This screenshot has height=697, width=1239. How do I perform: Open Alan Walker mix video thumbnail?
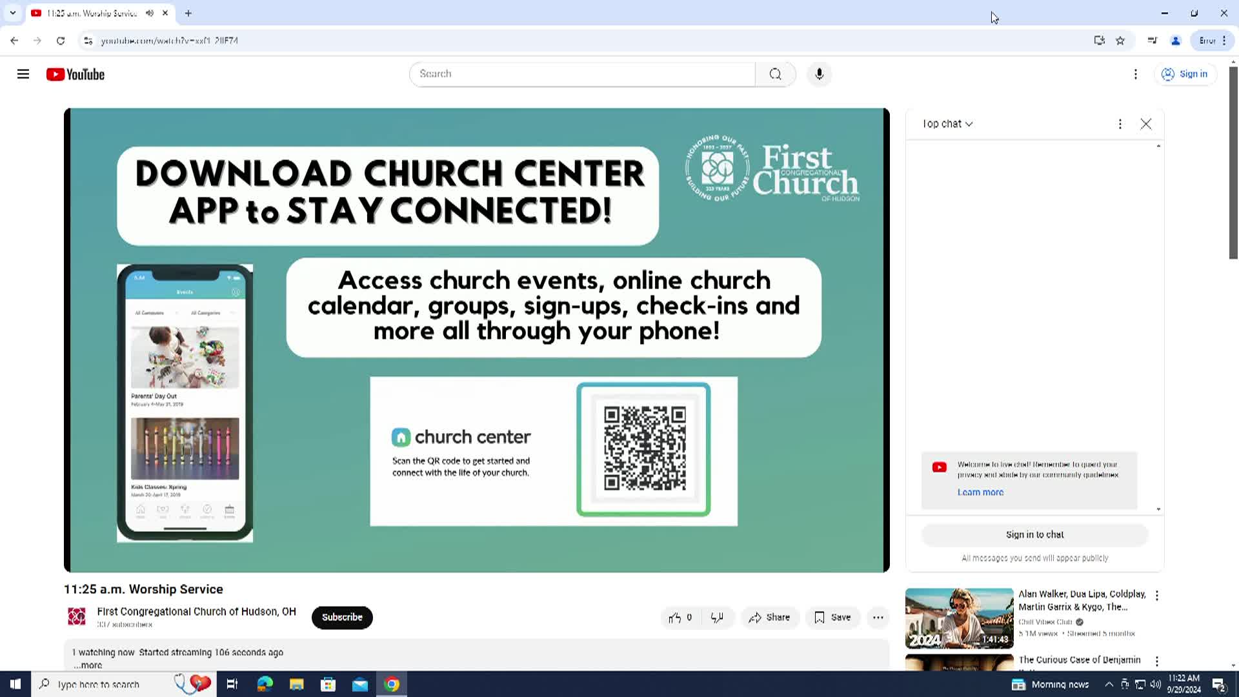click(x=959, y=618)
